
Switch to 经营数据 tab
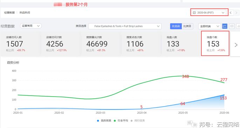(x=9, y=13)
